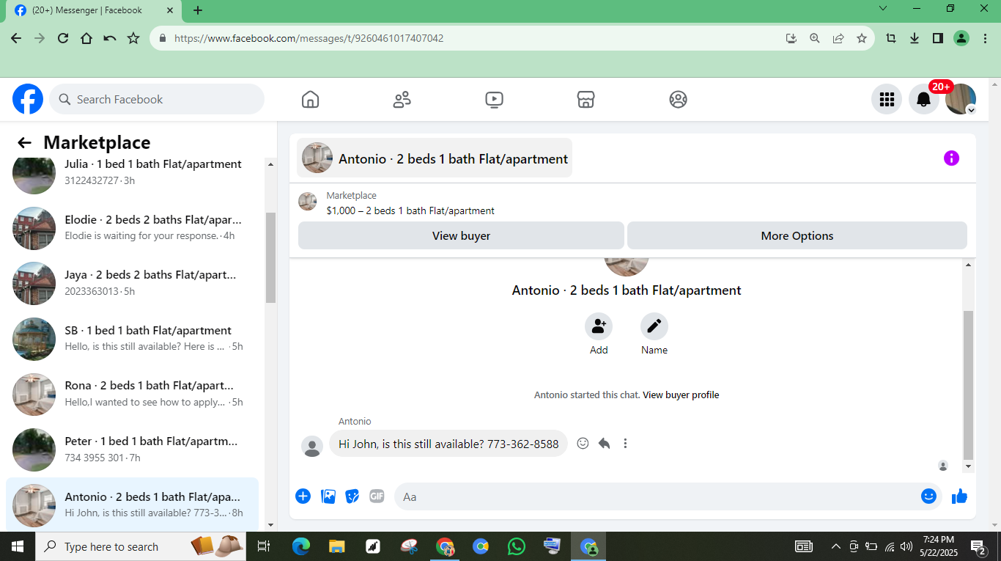
Task: Open the browser downloads icon
Action: coord(915,38)
